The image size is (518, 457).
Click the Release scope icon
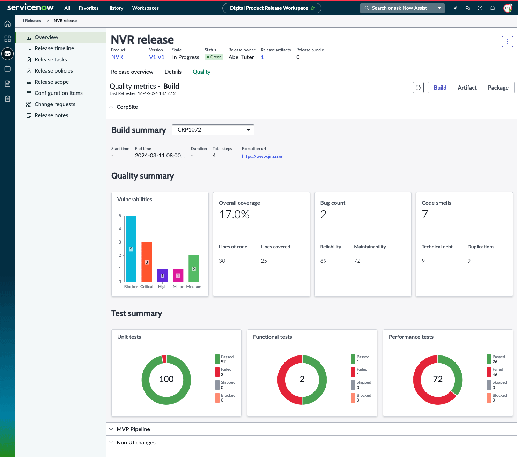[29, 82]
